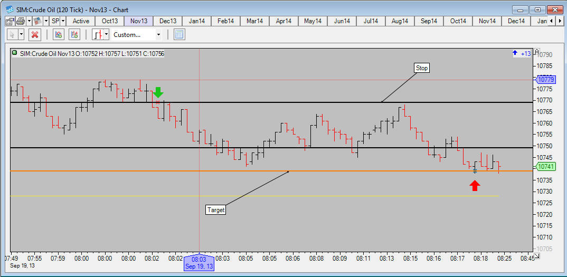Screen dimensions: 567x277
Task: Open the Feb14 contract tab
Action: tap(225, 21)
